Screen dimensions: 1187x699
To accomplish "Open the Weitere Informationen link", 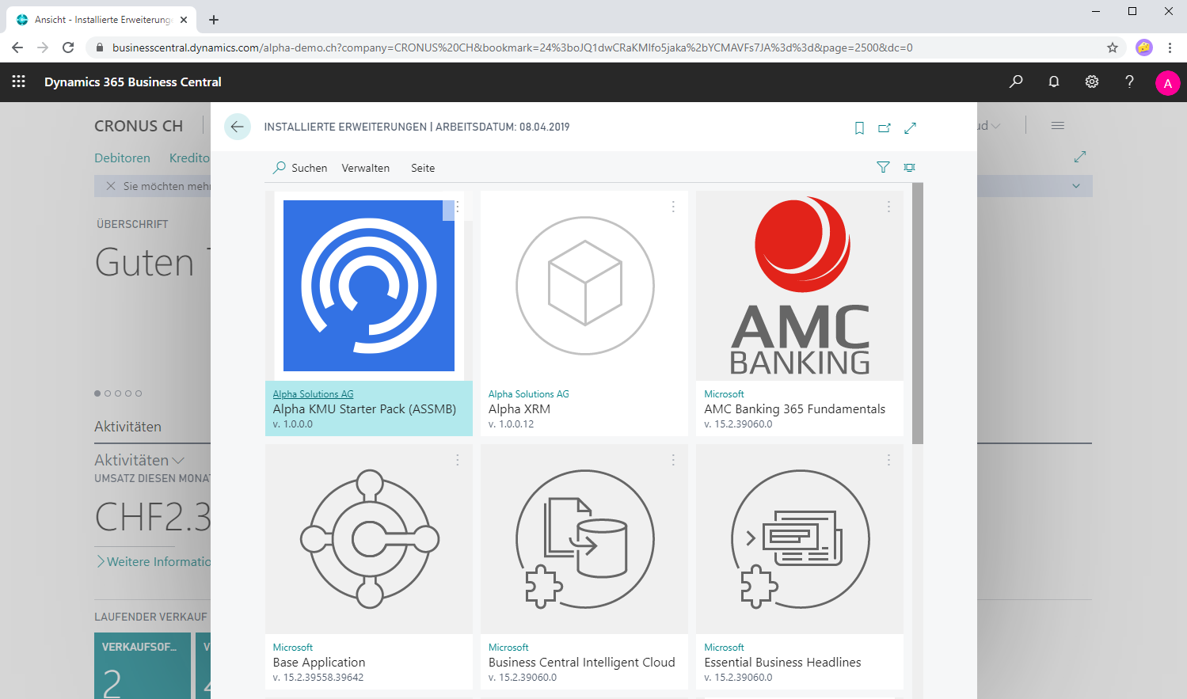I will pyautogui.click(x=154, y=561).
